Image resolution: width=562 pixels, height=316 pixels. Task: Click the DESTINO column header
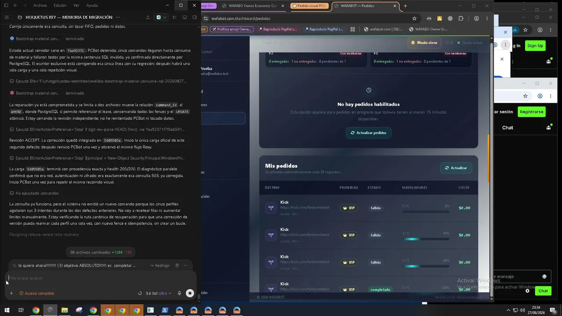272,187
